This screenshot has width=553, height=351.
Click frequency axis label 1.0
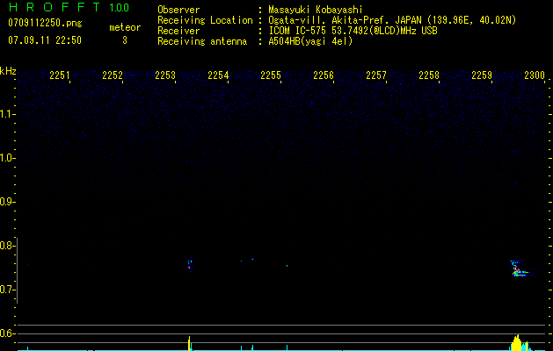8,158
